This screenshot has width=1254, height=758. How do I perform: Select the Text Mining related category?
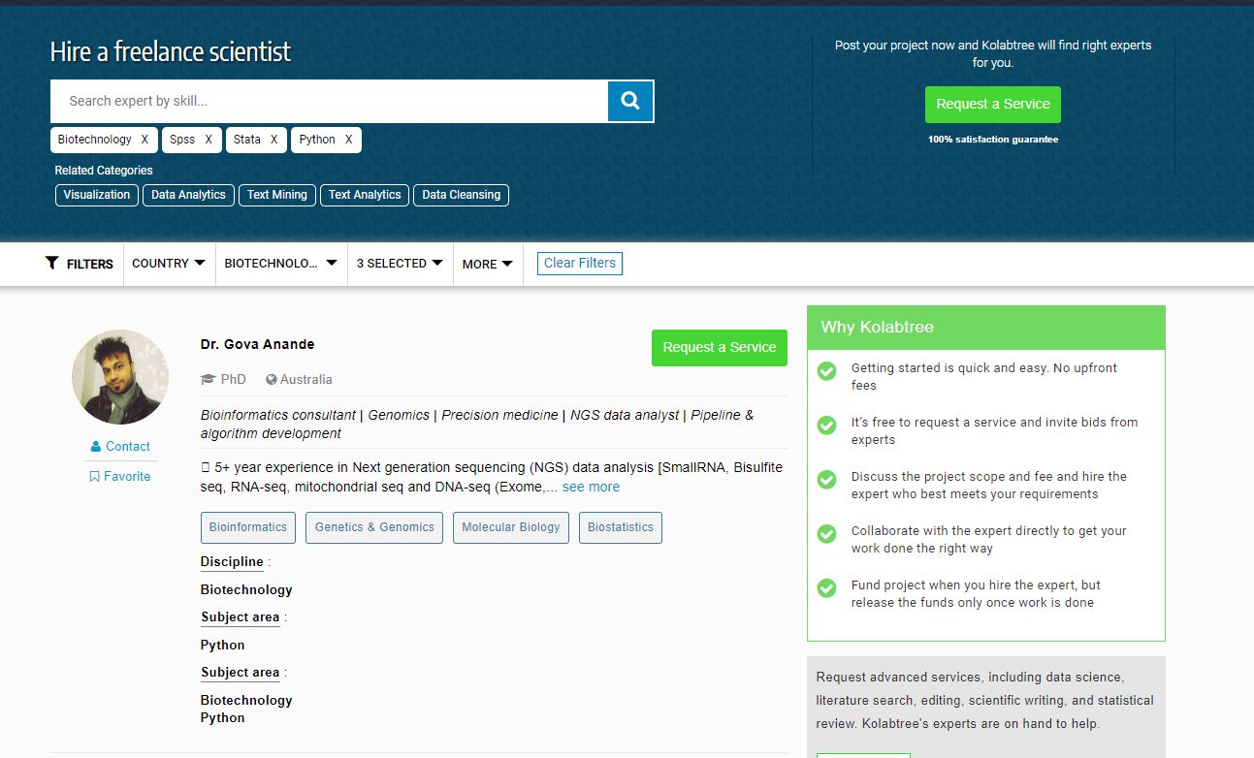(x=276, y=195)
